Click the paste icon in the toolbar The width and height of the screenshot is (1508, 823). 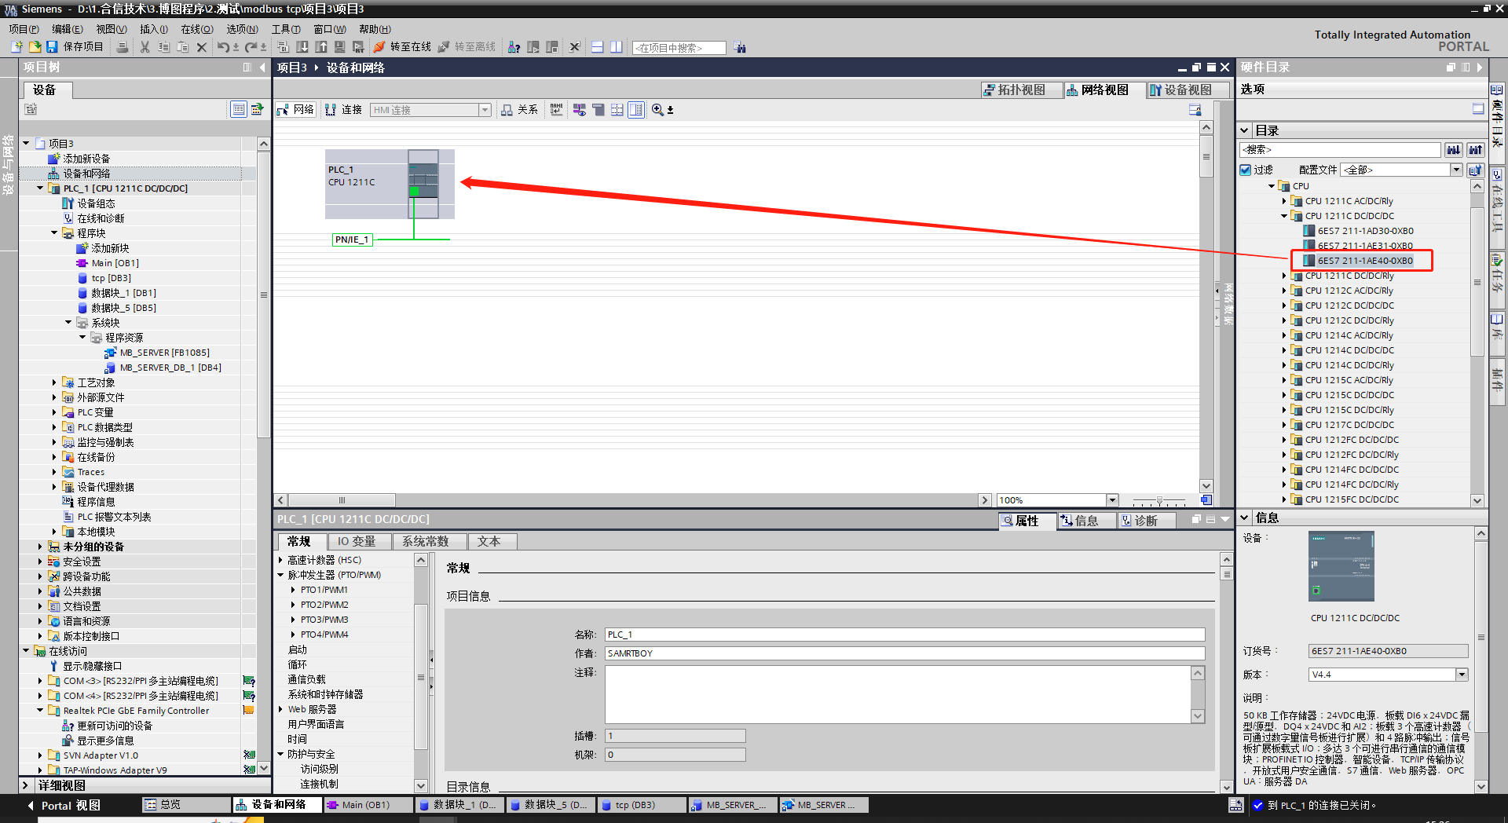pos(182,47)
